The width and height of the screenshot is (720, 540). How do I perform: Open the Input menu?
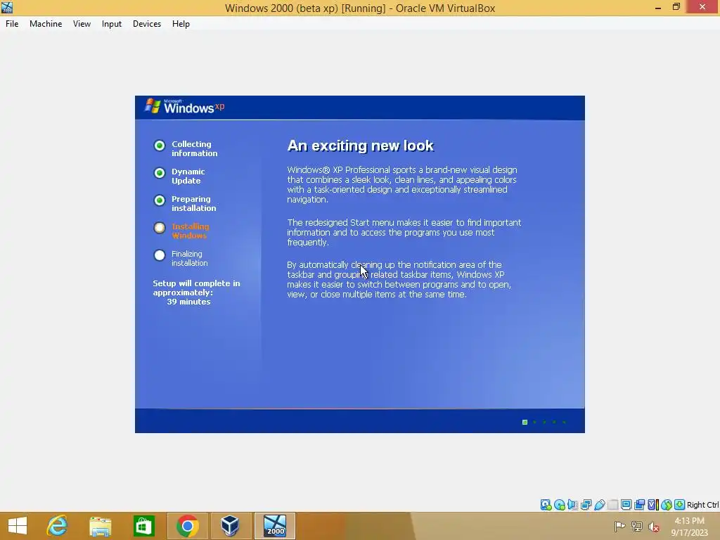click(112, 24)
